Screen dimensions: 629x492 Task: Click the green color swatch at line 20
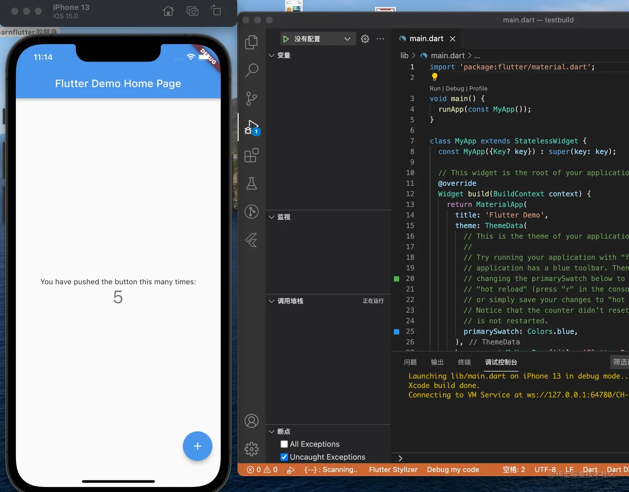[396, 279]
